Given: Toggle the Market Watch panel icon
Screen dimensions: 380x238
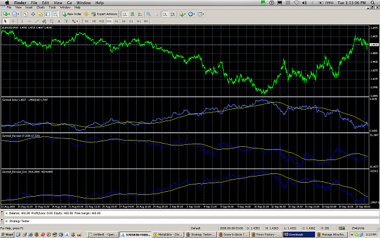Looking at the screenshot, I should [x=25, y=14].
